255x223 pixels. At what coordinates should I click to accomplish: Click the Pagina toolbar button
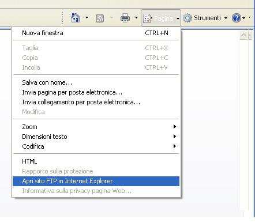click(161, 18)
